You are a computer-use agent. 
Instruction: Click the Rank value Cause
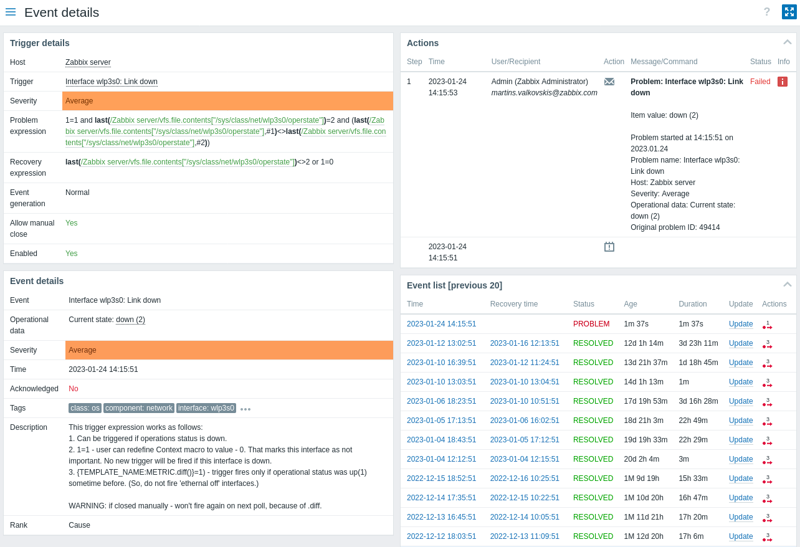(79, 525)
